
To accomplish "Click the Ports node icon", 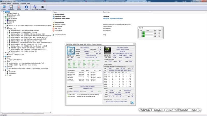I will pyautogui.click(x=5, y=70).
